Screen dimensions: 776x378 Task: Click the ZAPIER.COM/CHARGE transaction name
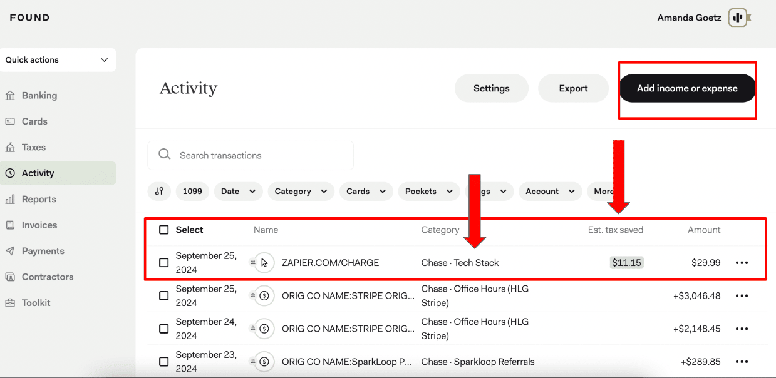(331, 263)
